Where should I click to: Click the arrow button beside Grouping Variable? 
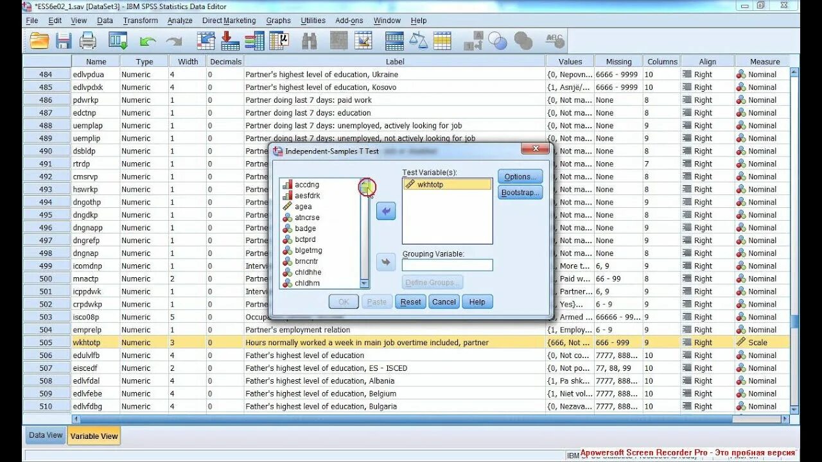tap(386, 262)
